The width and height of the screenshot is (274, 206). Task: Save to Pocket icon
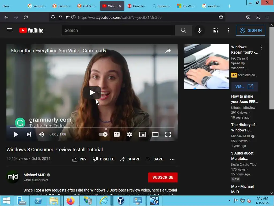click(248, 17)
